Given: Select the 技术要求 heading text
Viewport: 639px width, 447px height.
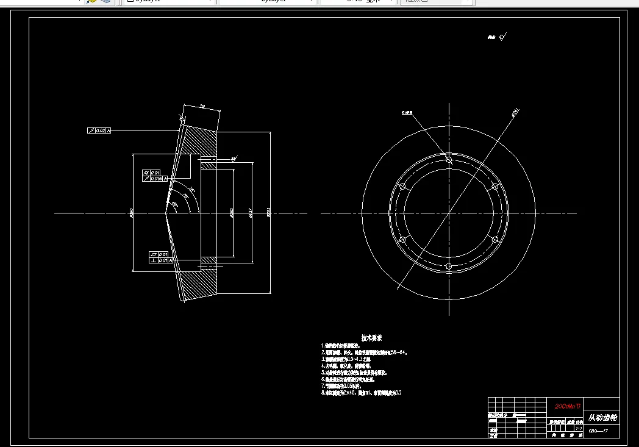Looking at the screenshot, I should click(371, 338).
